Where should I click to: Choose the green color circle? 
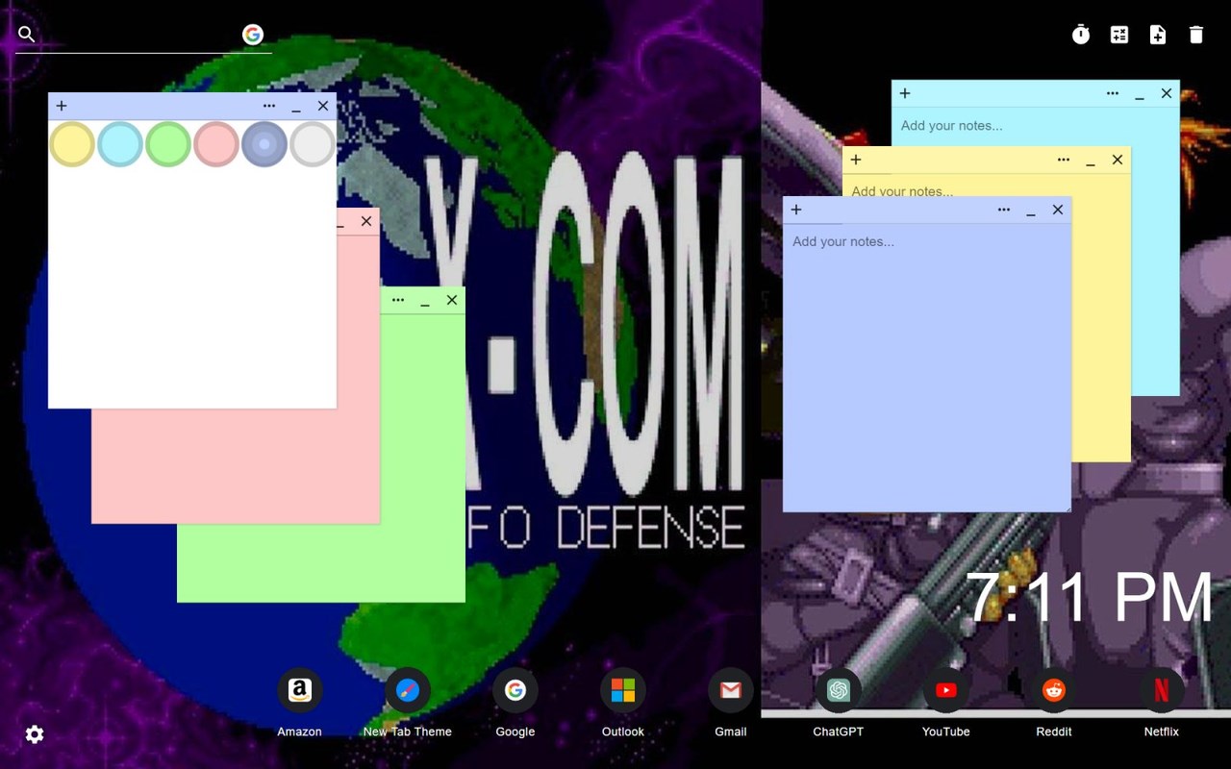[x=168, y=144]
